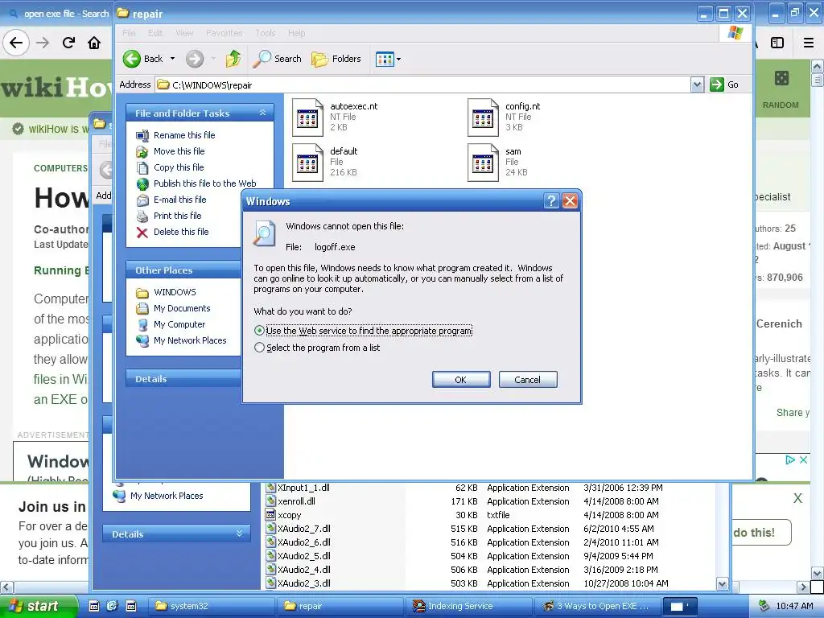
Task: Toggle Folders pane in repair window toolbar
Action: click(x=336, y=59)
